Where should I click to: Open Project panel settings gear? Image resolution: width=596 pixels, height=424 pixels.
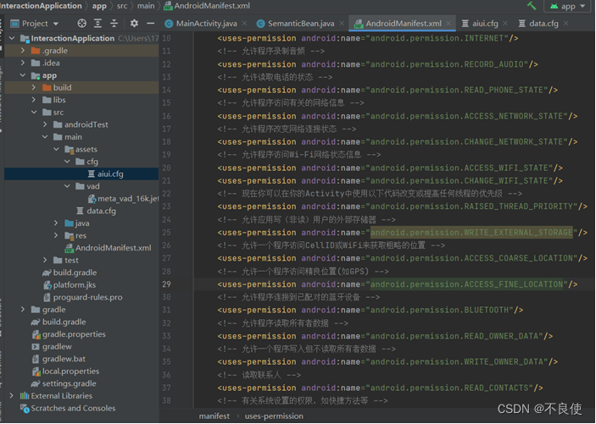(134, 24)
